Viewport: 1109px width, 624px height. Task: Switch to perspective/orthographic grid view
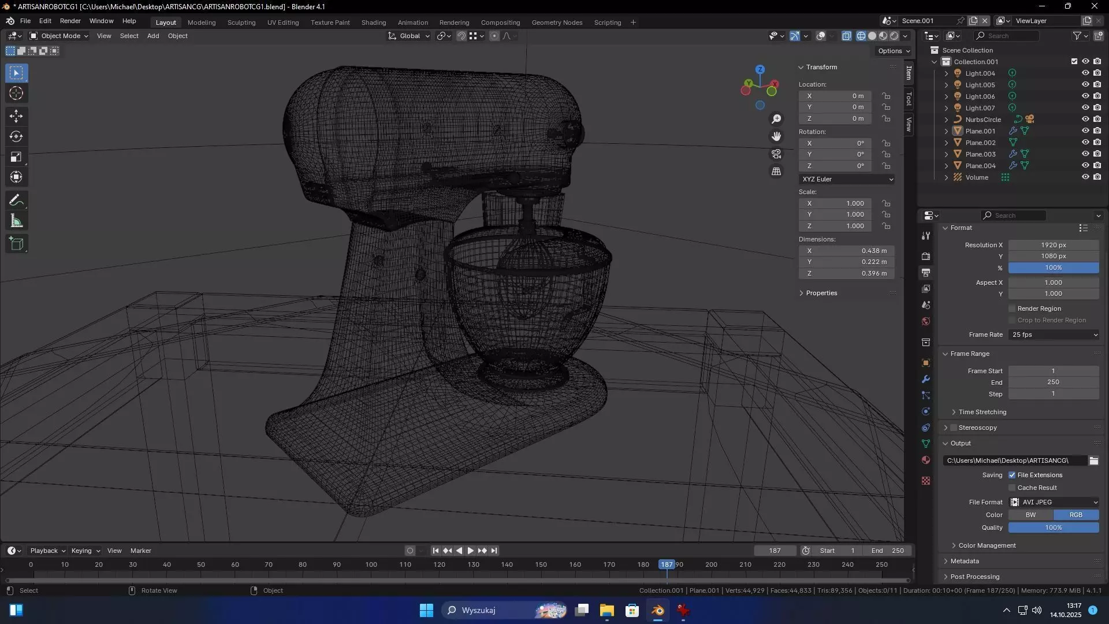[x=776, y=172]
